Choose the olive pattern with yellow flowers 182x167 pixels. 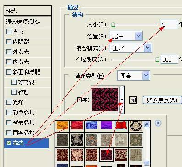pos(136,140)
